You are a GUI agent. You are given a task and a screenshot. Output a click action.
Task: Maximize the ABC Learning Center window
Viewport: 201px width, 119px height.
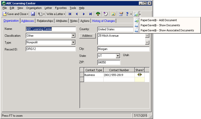pyautogui.click(x=145, y=3)
